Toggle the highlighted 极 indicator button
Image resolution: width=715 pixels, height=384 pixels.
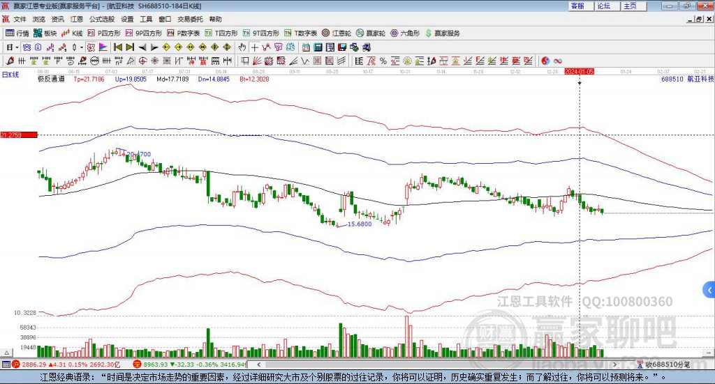point(91,47)
